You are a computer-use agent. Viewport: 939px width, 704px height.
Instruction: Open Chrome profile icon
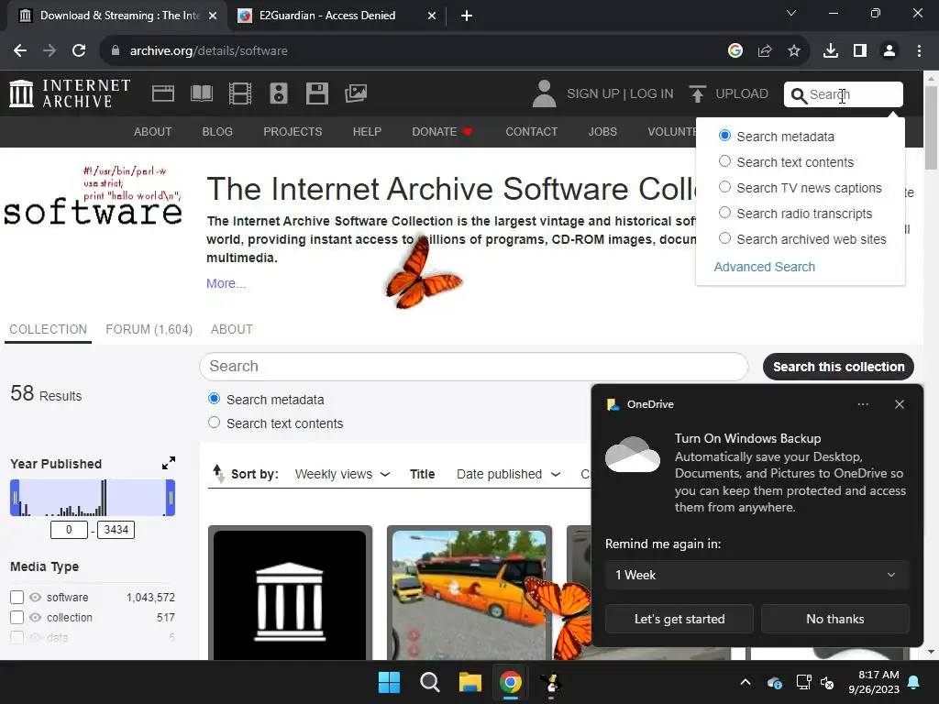point(889,51)
